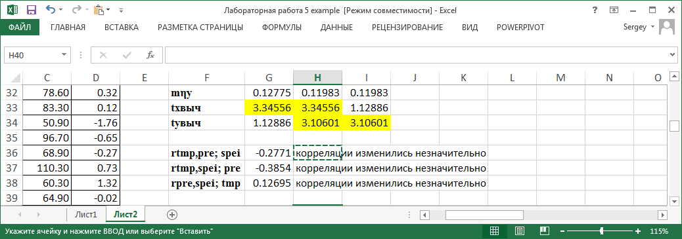Click the mηy label cell
682x239 pixels.
206,92
